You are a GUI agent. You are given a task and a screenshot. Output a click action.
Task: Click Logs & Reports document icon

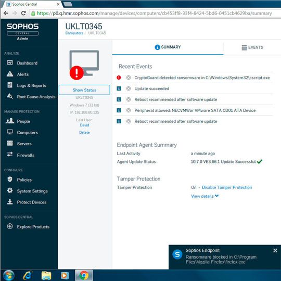point(10,85)
